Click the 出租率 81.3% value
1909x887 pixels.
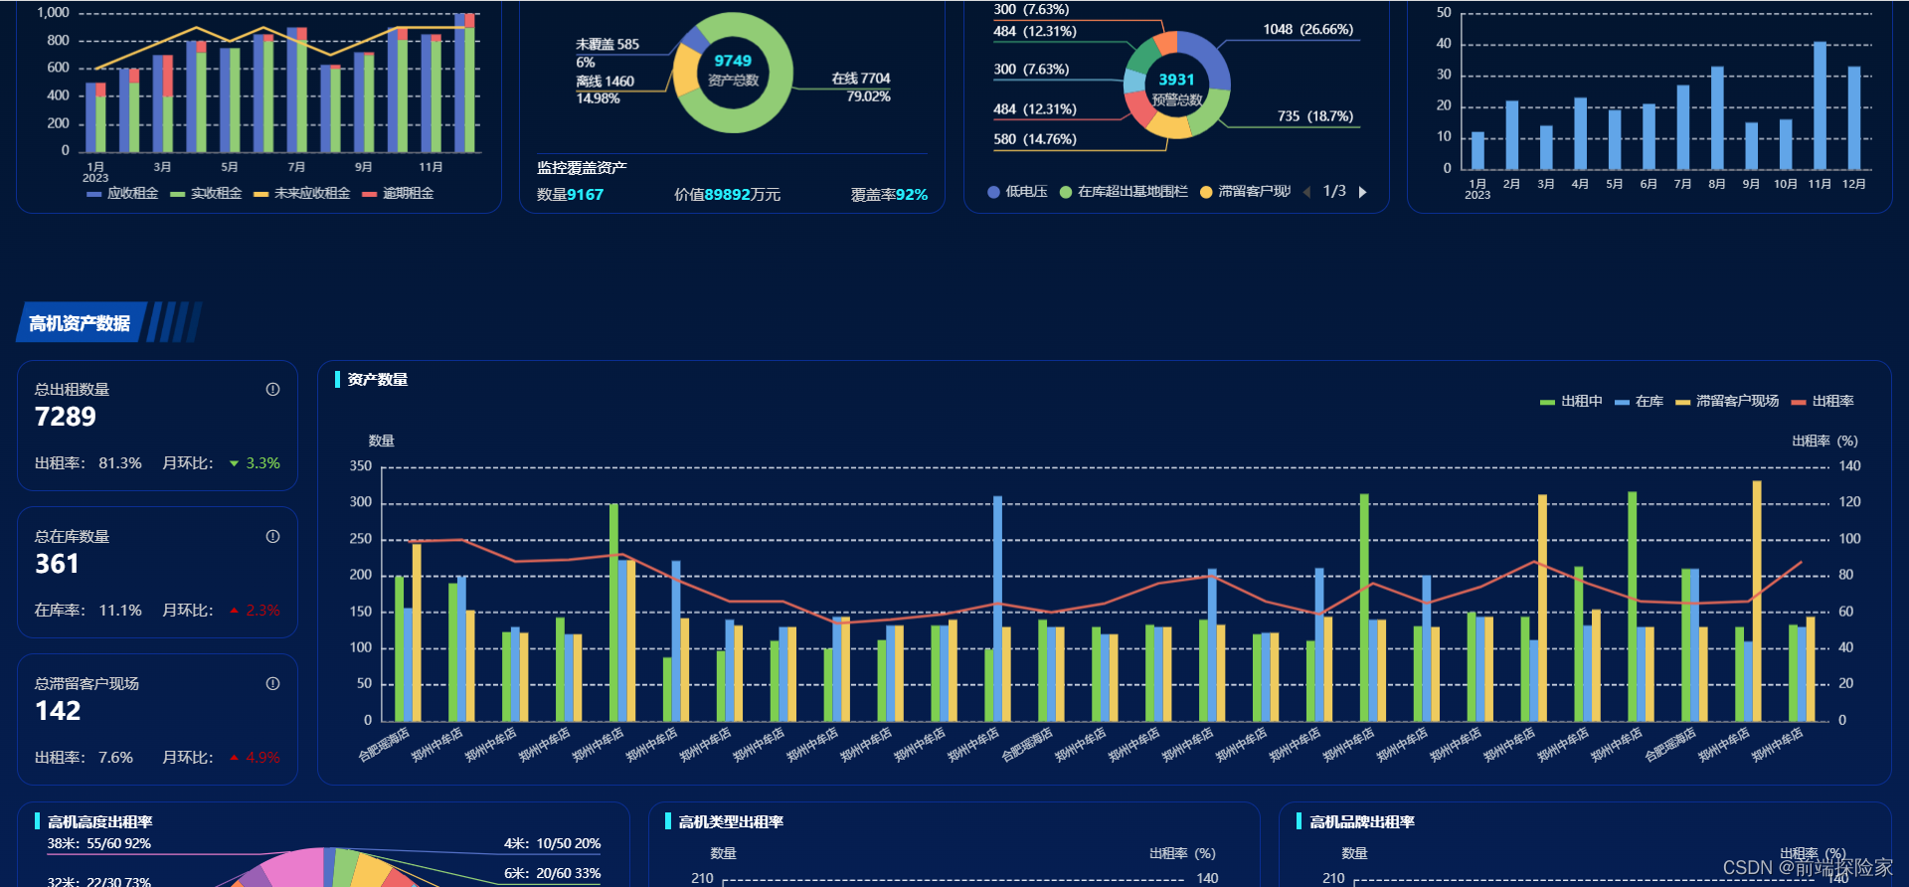coord(120,463)
